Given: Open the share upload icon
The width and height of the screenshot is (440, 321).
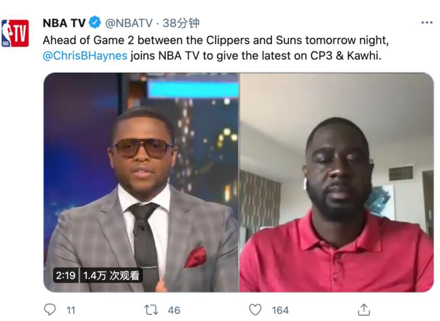Looking at the screenshot, I should (x=364, y=310).
